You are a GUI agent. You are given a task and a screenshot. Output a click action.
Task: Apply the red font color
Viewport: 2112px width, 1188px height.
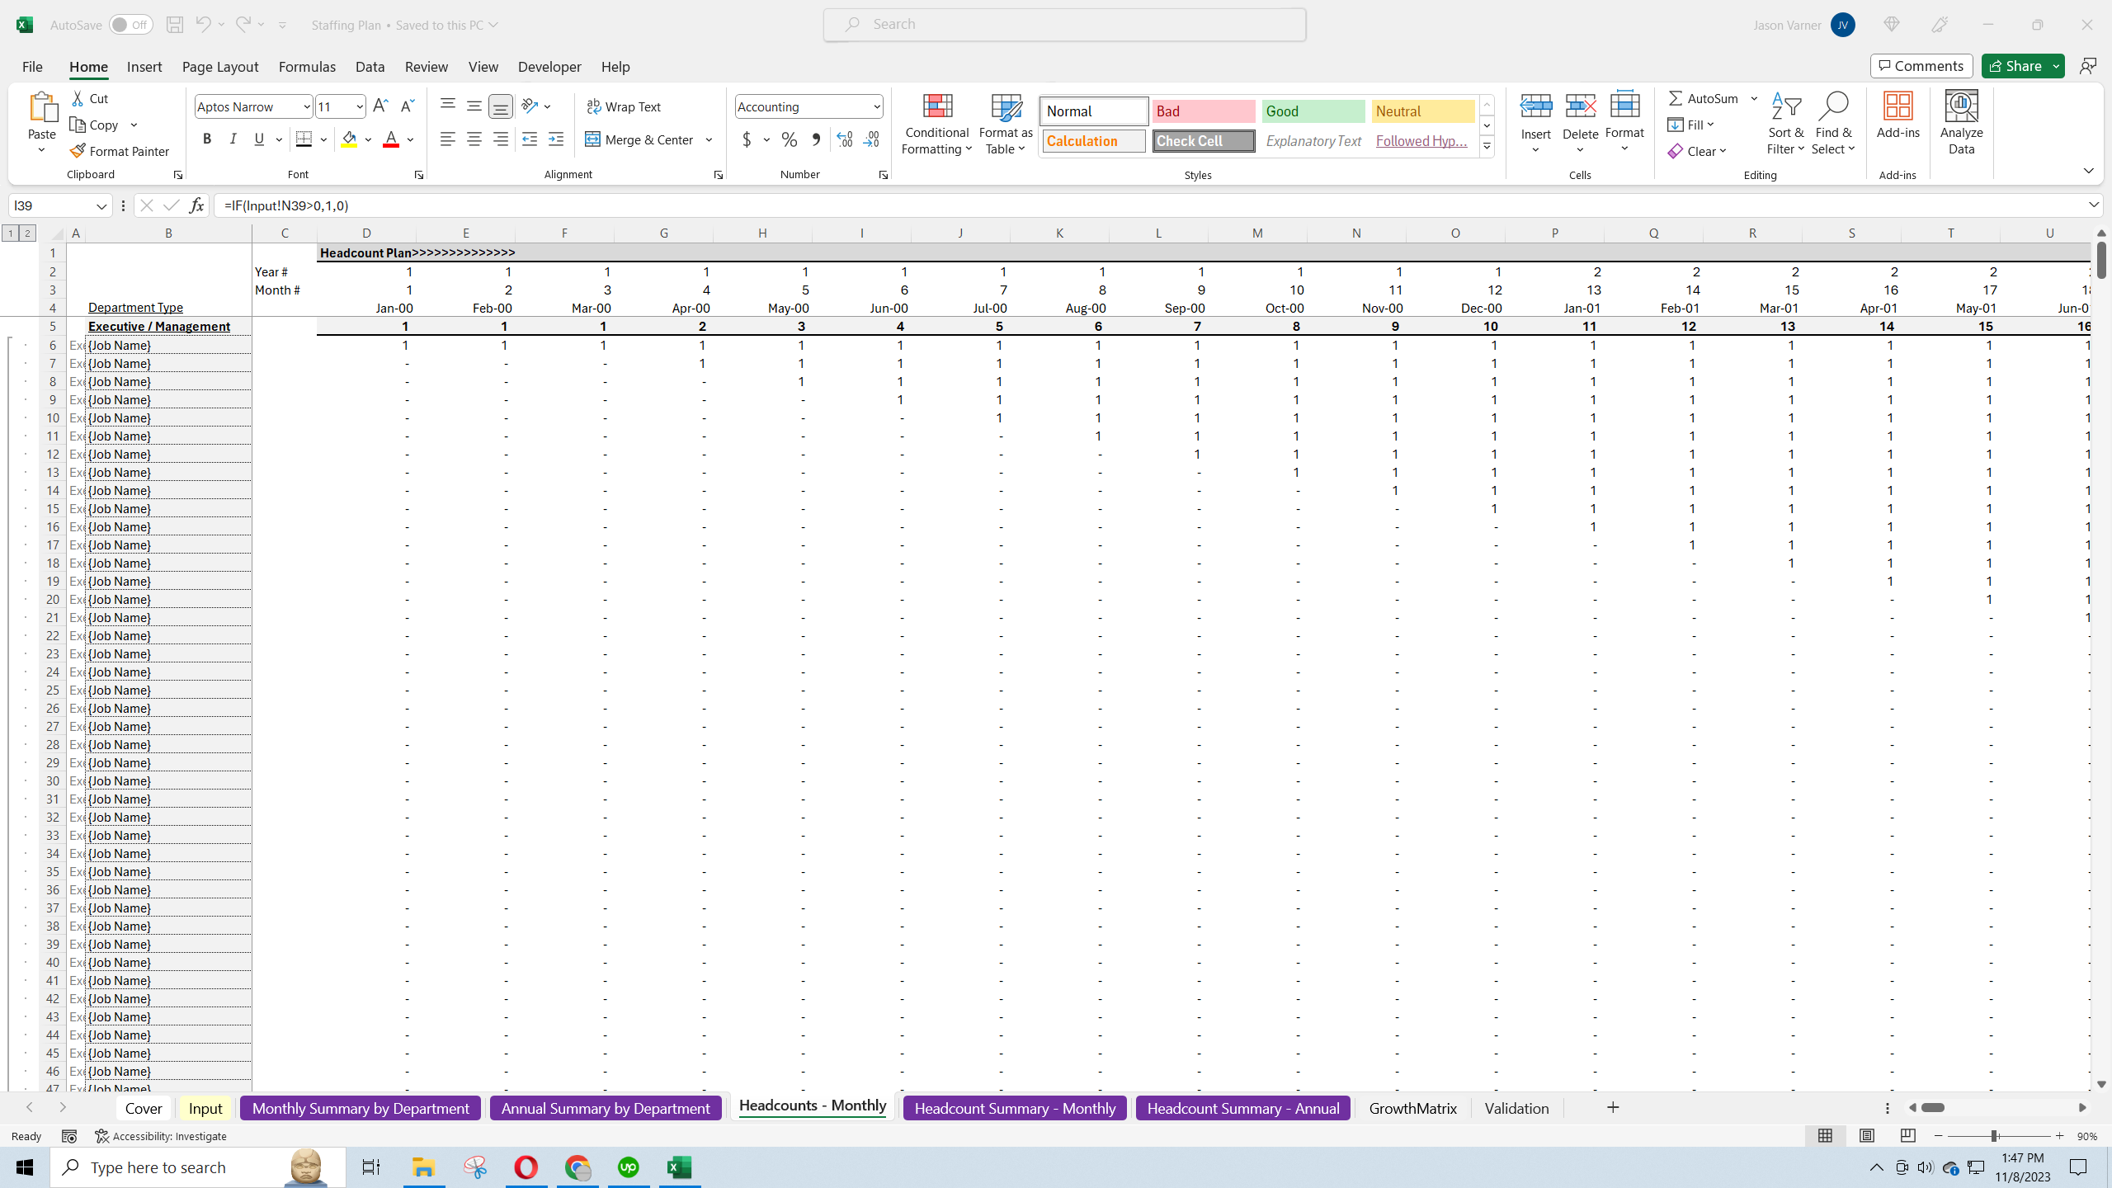[391, 139]
